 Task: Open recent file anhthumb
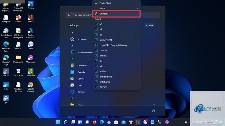pyautogui.click(x=116, y=82)
